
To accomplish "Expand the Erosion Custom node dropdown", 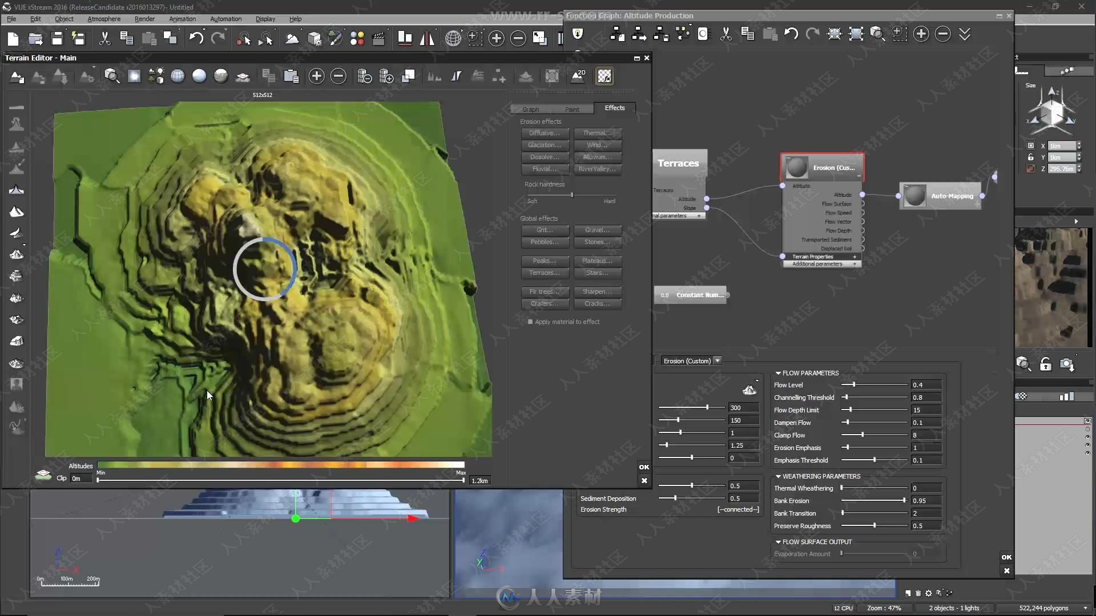I will coord(718,361).
